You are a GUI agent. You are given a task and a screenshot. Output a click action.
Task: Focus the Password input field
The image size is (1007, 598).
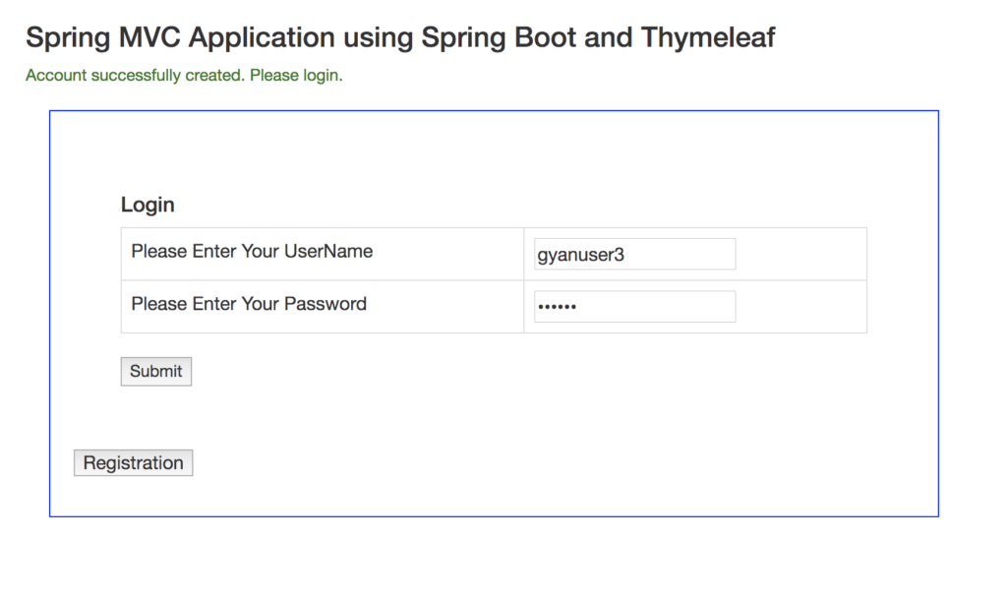pyautogui.click(x=634, y=307)
